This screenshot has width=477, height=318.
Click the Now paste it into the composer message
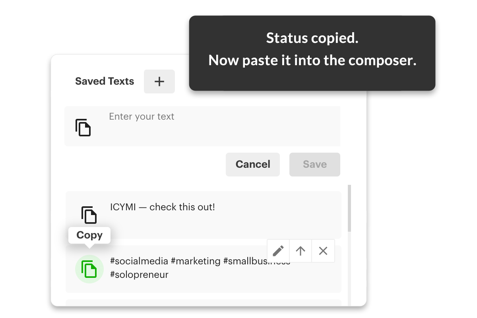click(312, 60)
